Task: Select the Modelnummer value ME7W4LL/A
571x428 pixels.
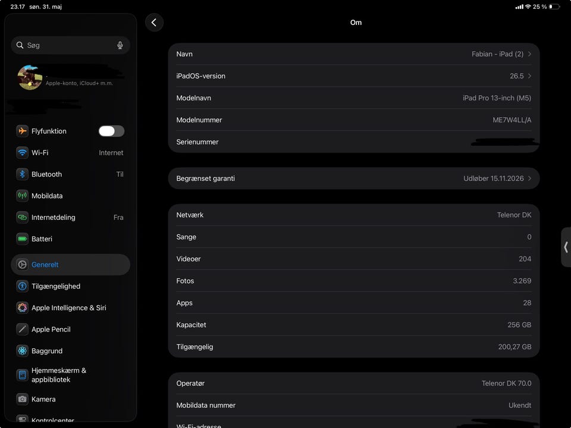Action: point(512,120)
